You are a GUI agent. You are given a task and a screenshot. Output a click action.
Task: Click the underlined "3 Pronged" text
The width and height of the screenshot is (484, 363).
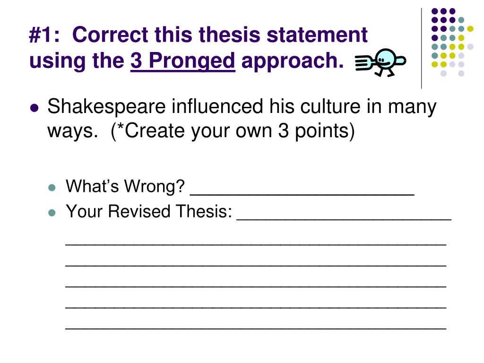point(183,60)
